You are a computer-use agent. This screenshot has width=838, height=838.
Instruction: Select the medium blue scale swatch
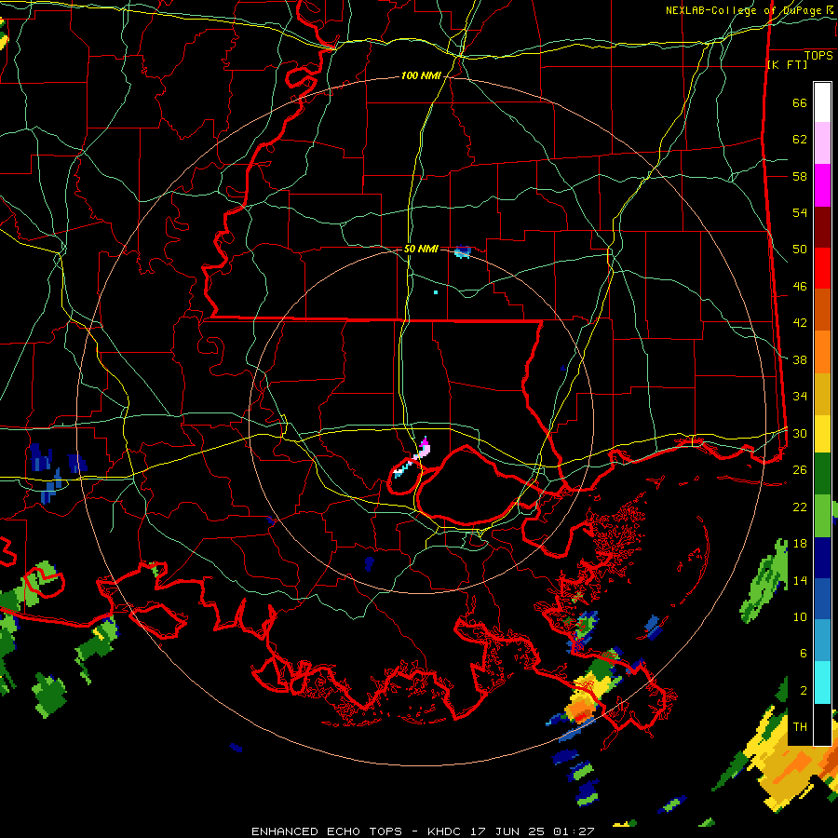[822, 599]
